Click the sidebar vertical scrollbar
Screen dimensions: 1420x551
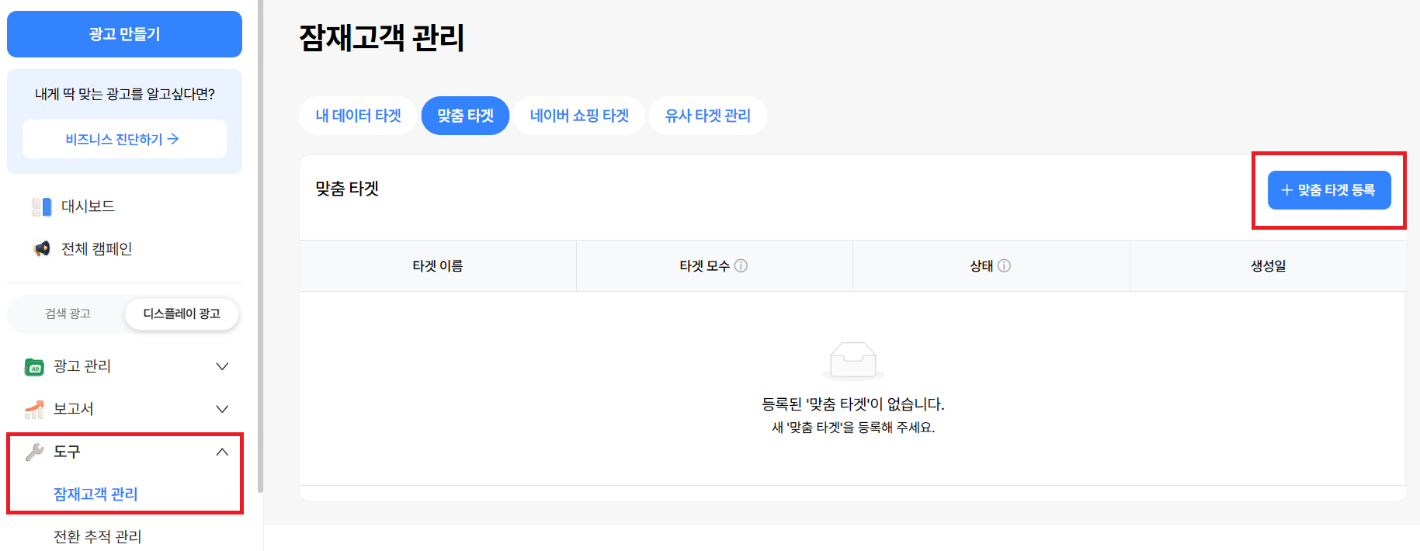point(260,247)
